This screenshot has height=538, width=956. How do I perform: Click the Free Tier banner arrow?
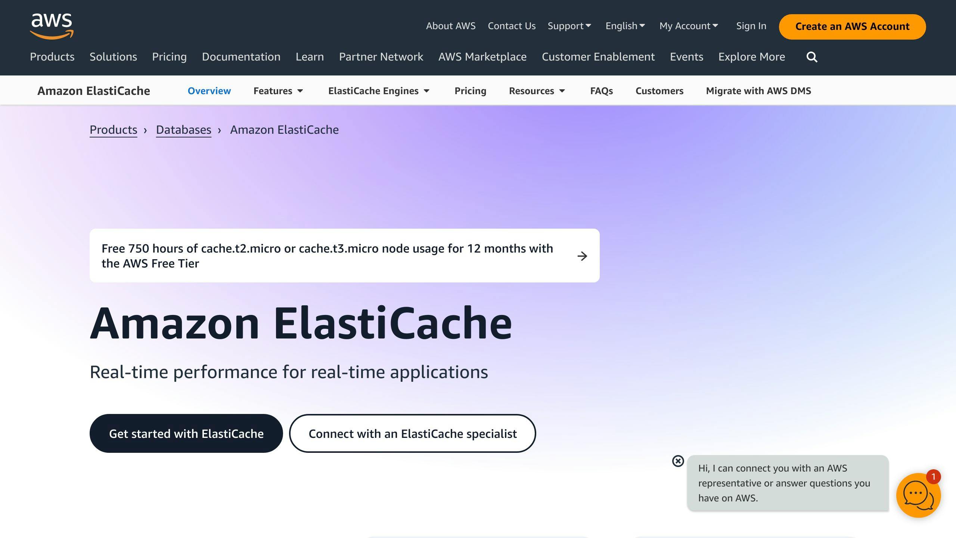point(582,256)
